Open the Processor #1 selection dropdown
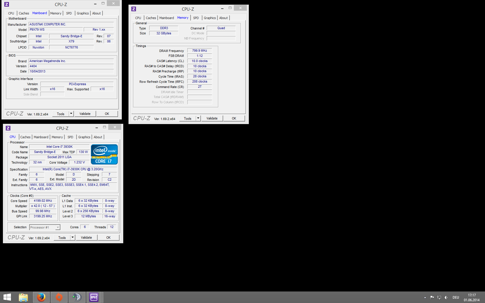This screenshot has width=485, height=303. tap(45, 227)
